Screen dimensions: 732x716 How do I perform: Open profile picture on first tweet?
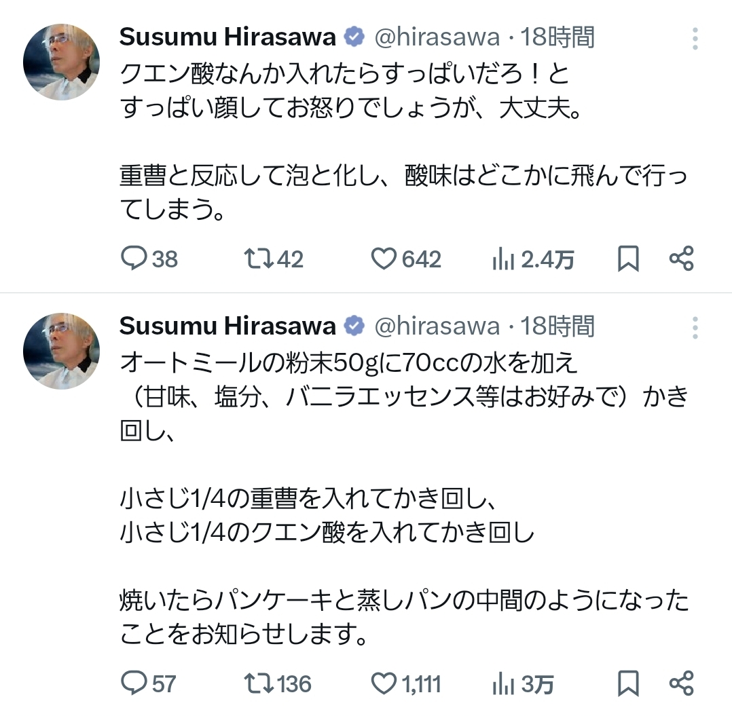61,62
